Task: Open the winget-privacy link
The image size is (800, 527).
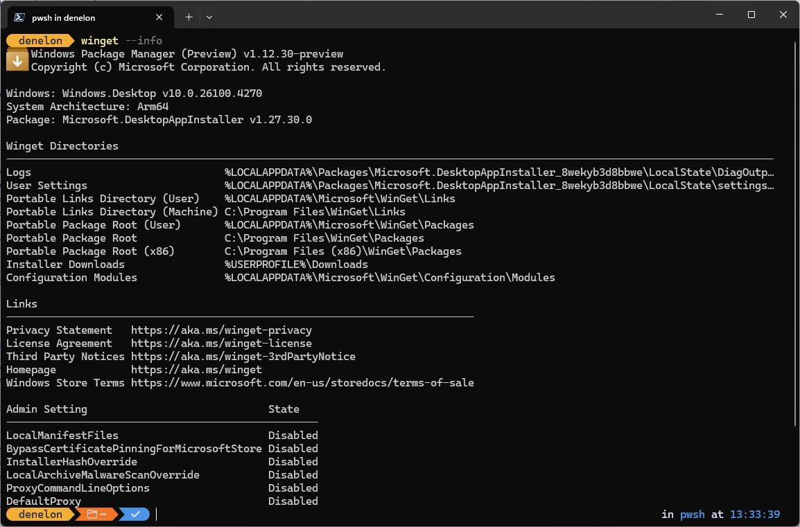Action: [x=221, y=330]
